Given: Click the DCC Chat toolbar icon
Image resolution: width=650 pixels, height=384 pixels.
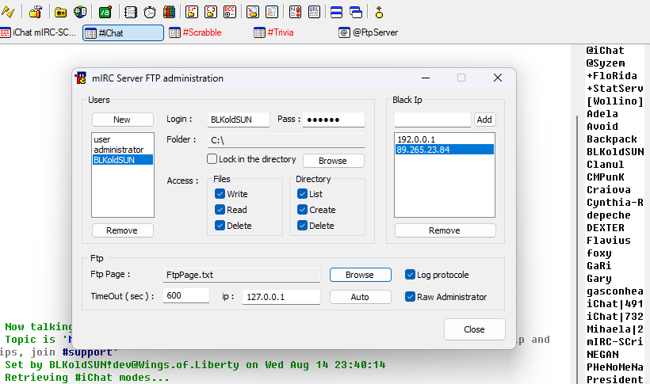Looking at the screenshot, I should point(211,12).
